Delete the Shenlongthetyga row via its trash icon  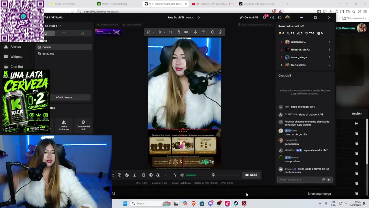pos(357,194)
